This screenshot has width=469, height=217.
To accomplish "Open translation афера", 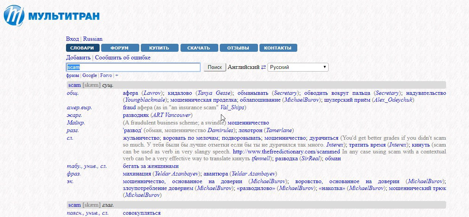I will 131,93.
